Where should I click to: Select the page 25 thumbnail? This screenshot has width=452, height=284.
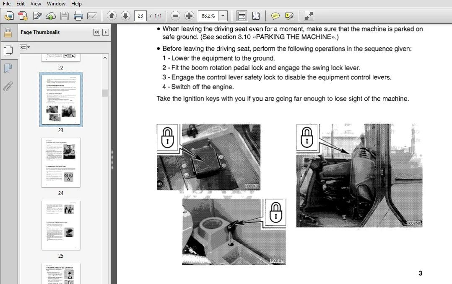point(61,225)
